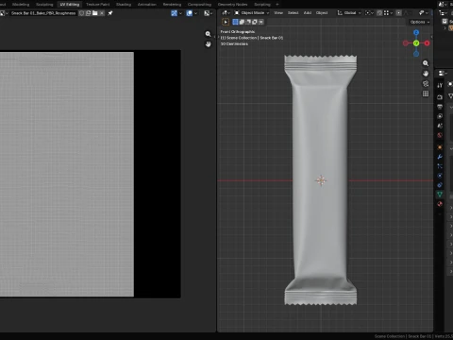The height and width of the screenshot is (340, 453).
Task: Toggle UV editor overlays
Action: tap(190, 13)
